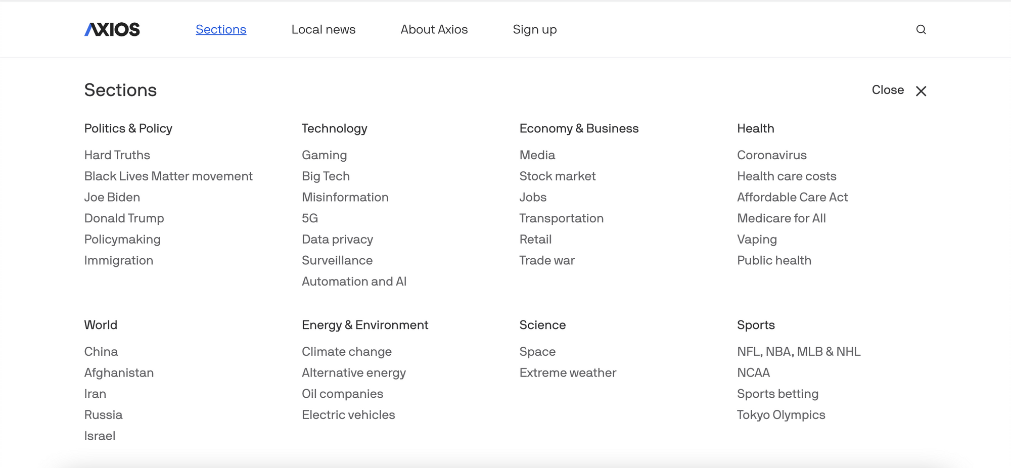Open the Immigration topic
The width and height of the screenshot is (1011, 468).
pos(119,261)
